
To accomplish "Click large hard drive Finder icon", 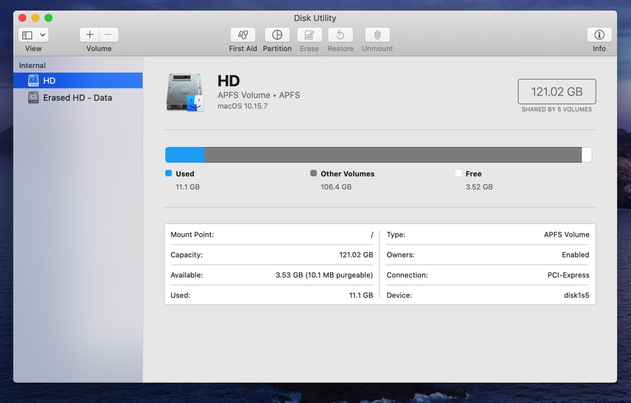I will tap(185, 92).
